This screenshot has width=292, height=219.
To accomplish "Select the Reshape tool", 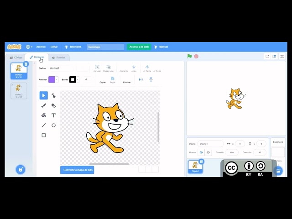I will coord(53,95).
